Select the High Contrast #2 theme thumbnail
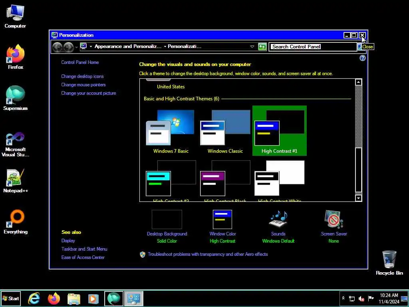This screenshot has height=307, width=409. tap(171, 179)
